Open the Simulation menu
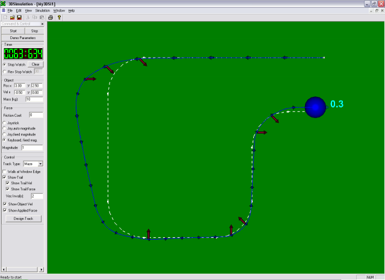385x280 pixels. (43, 11)
